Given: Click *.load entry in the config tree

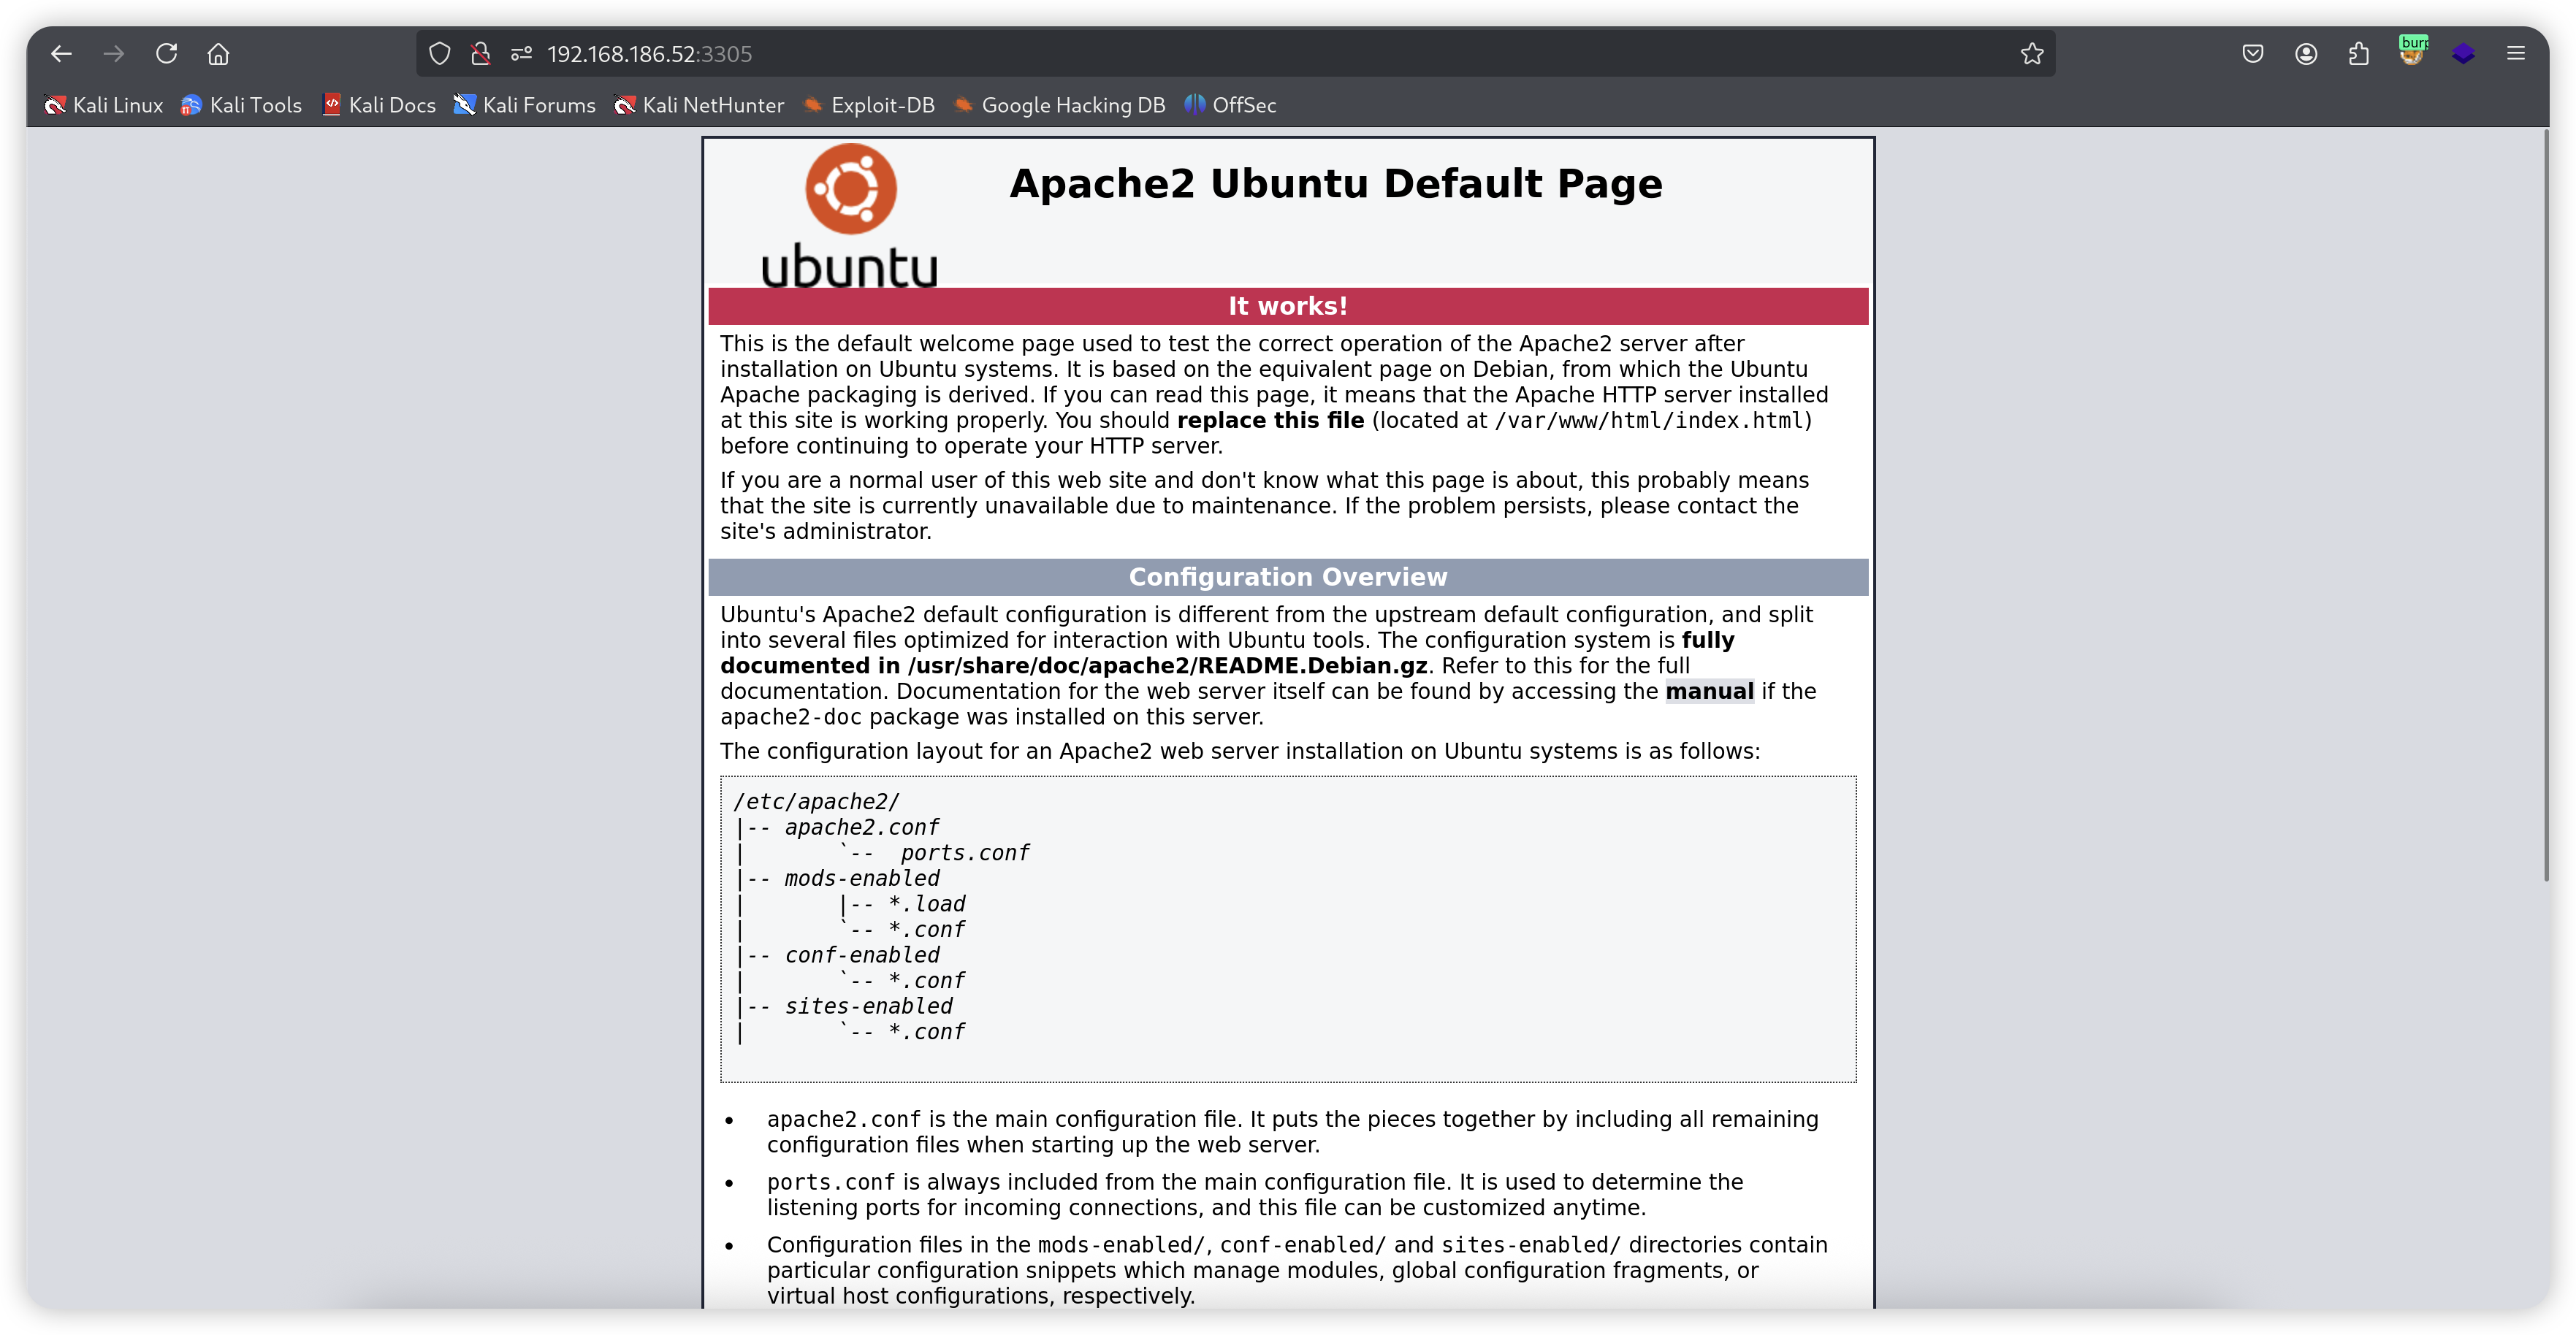Looking at the screenshot, I should click(x=927, y=904).
